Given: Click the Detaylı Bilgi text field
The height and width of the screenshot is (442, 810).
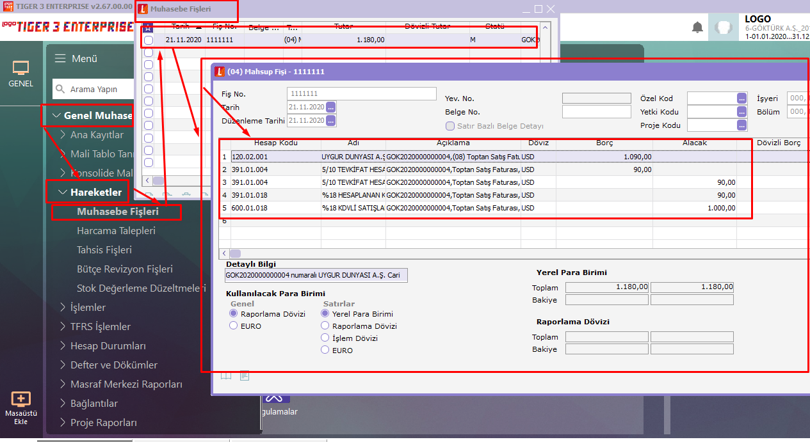Looking at the screenshot, I should (x=316, y=275).
